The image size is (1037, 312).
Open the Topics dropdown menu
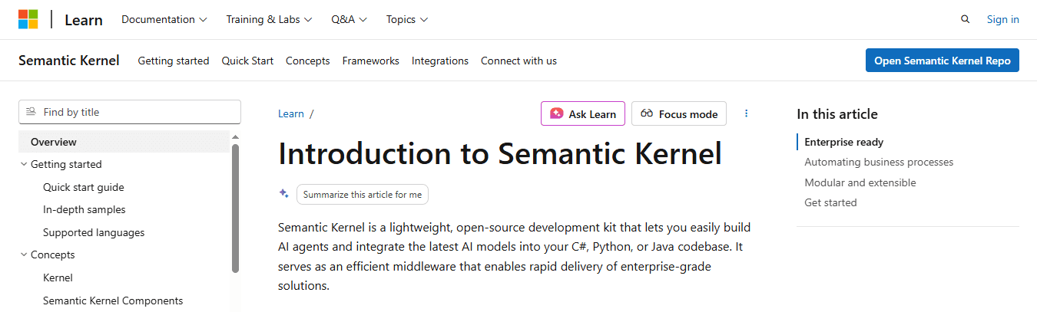[x=407, y=20]
